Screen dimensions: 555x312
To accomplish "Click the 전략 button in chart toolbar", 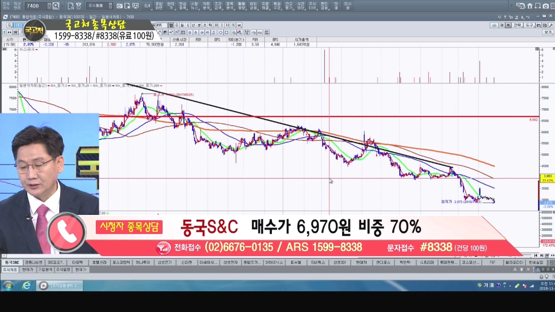I will 517,25.
